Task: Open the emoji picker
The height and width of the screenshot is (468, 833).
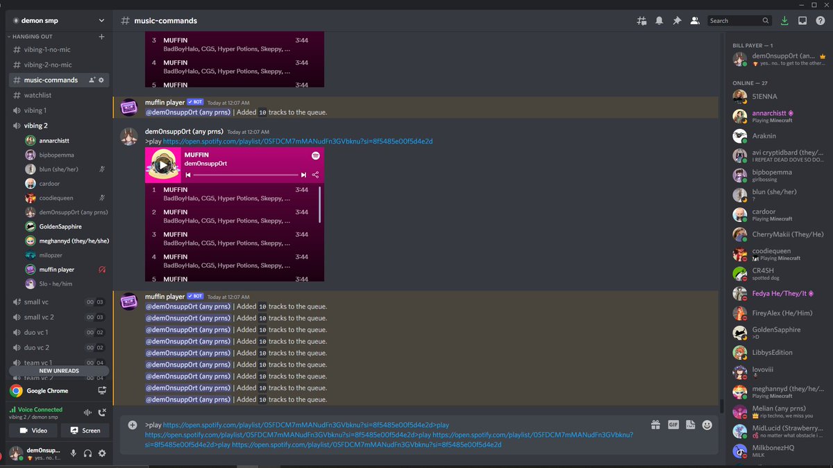Action: pos(707,425)
